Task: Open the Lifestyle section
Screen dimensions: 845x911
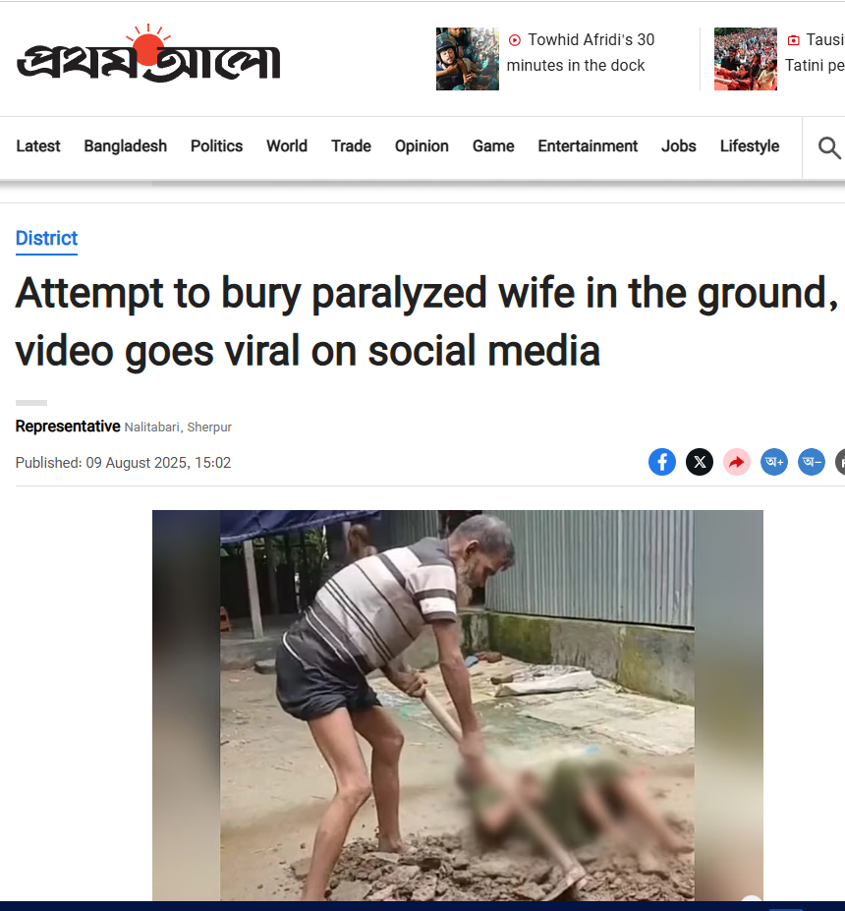Action: (749, 145)
